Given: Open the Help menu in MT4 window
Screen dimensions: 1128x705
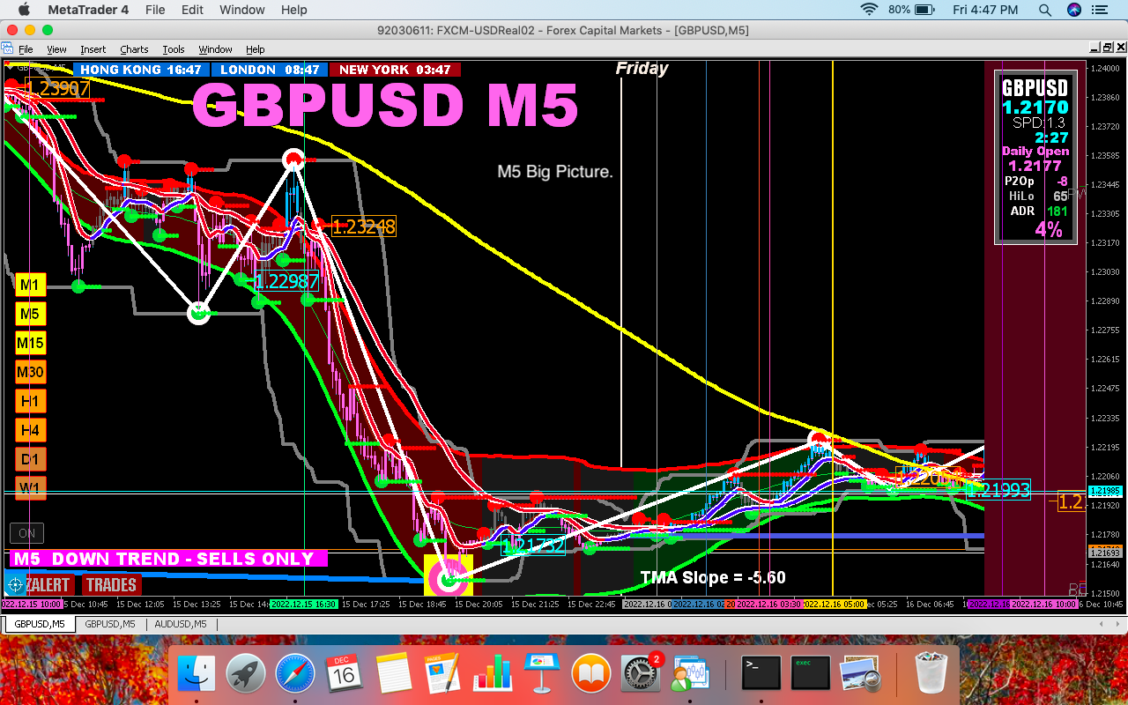Looking at the screenshot, I should (255, 49).
